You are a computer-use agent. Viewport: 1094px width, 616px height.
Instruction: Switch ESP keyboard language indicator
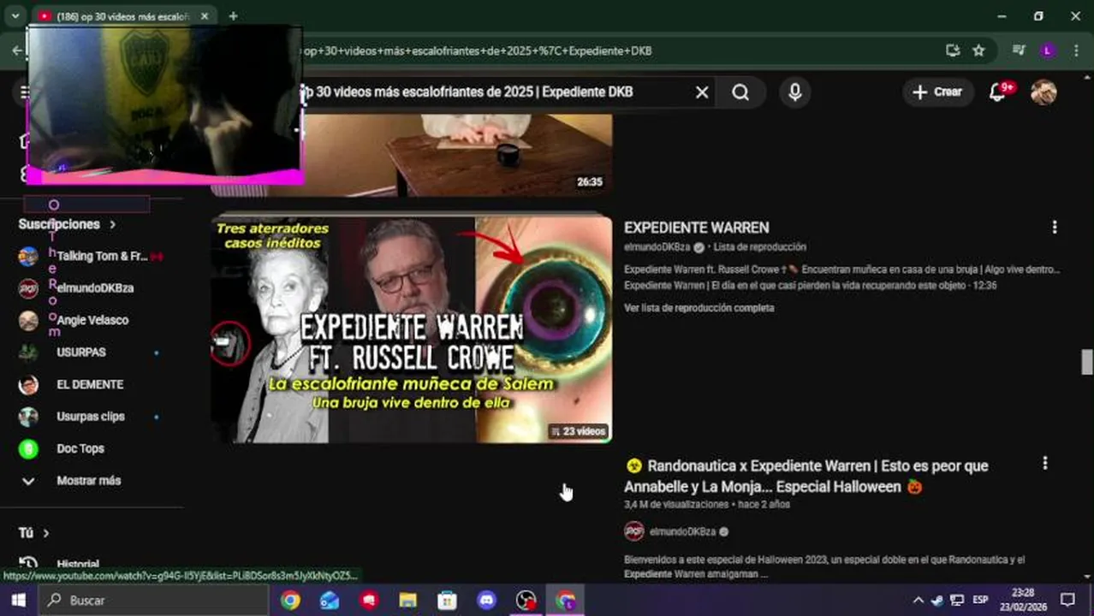pos(980,601)
